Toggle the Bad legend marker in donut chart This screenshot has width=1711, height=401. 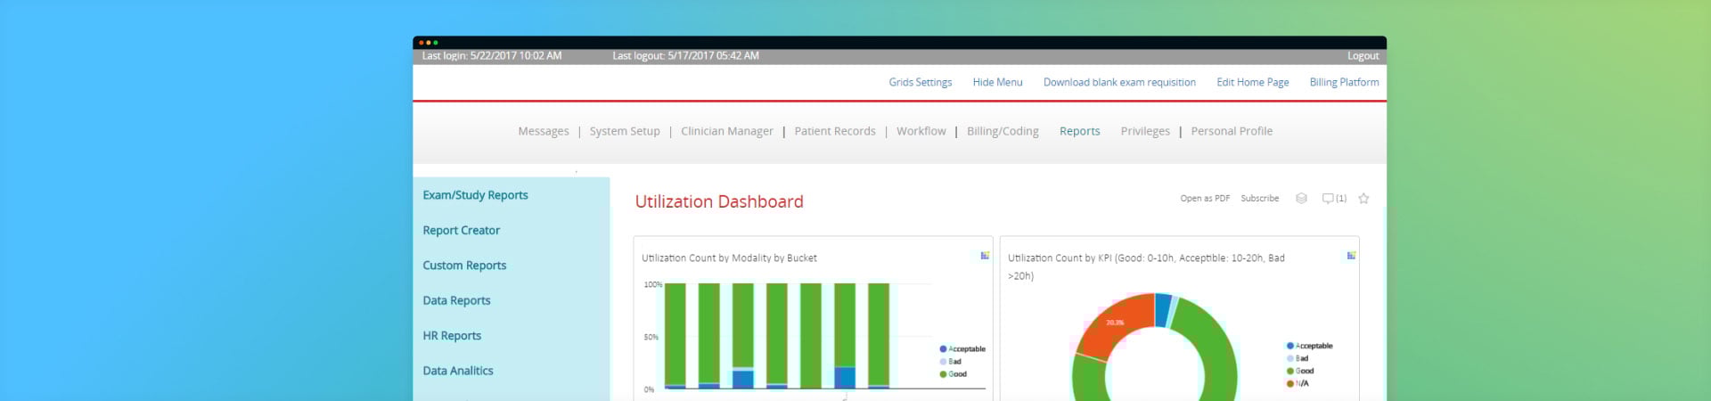point(1289,358)
